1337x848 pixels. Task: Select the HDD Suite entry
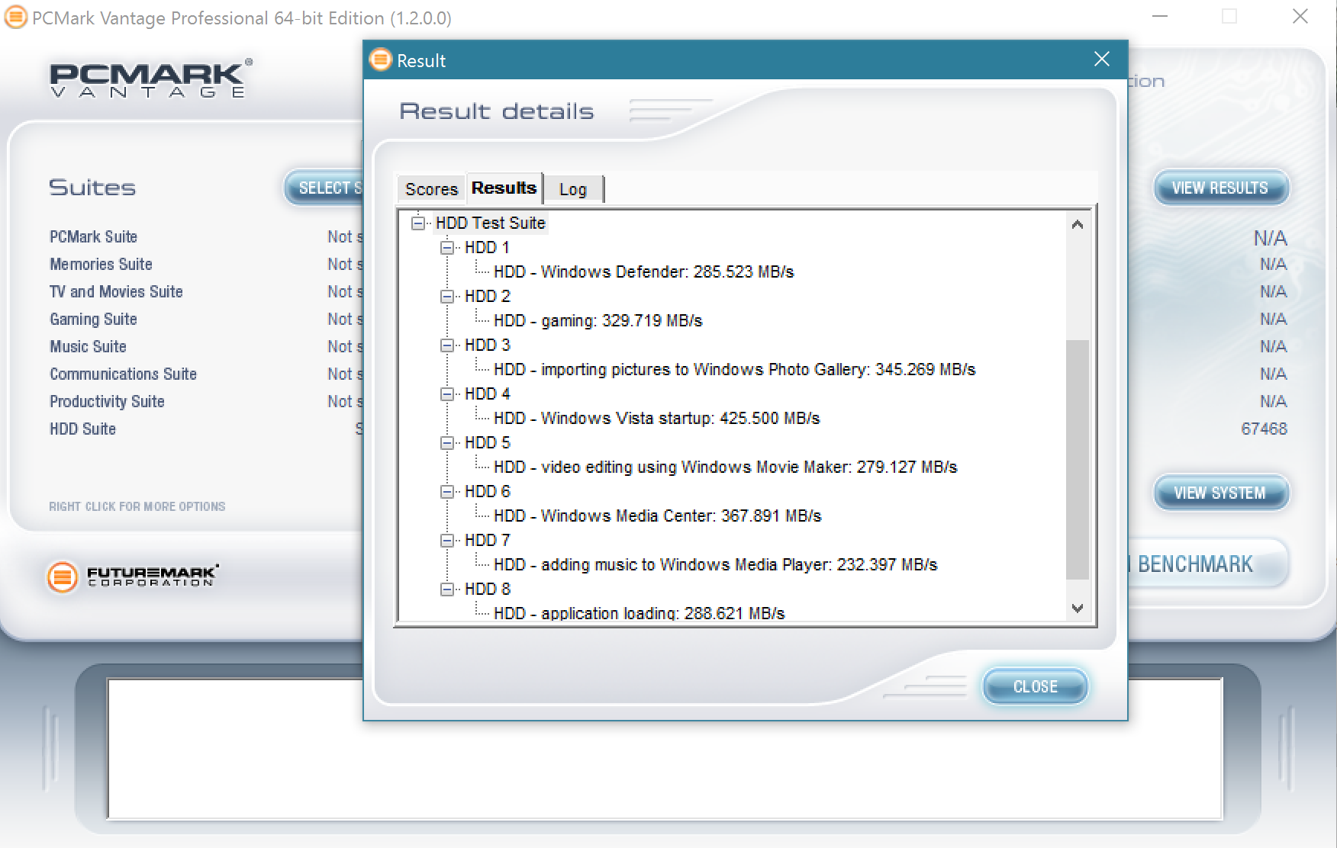coord(82,429)
